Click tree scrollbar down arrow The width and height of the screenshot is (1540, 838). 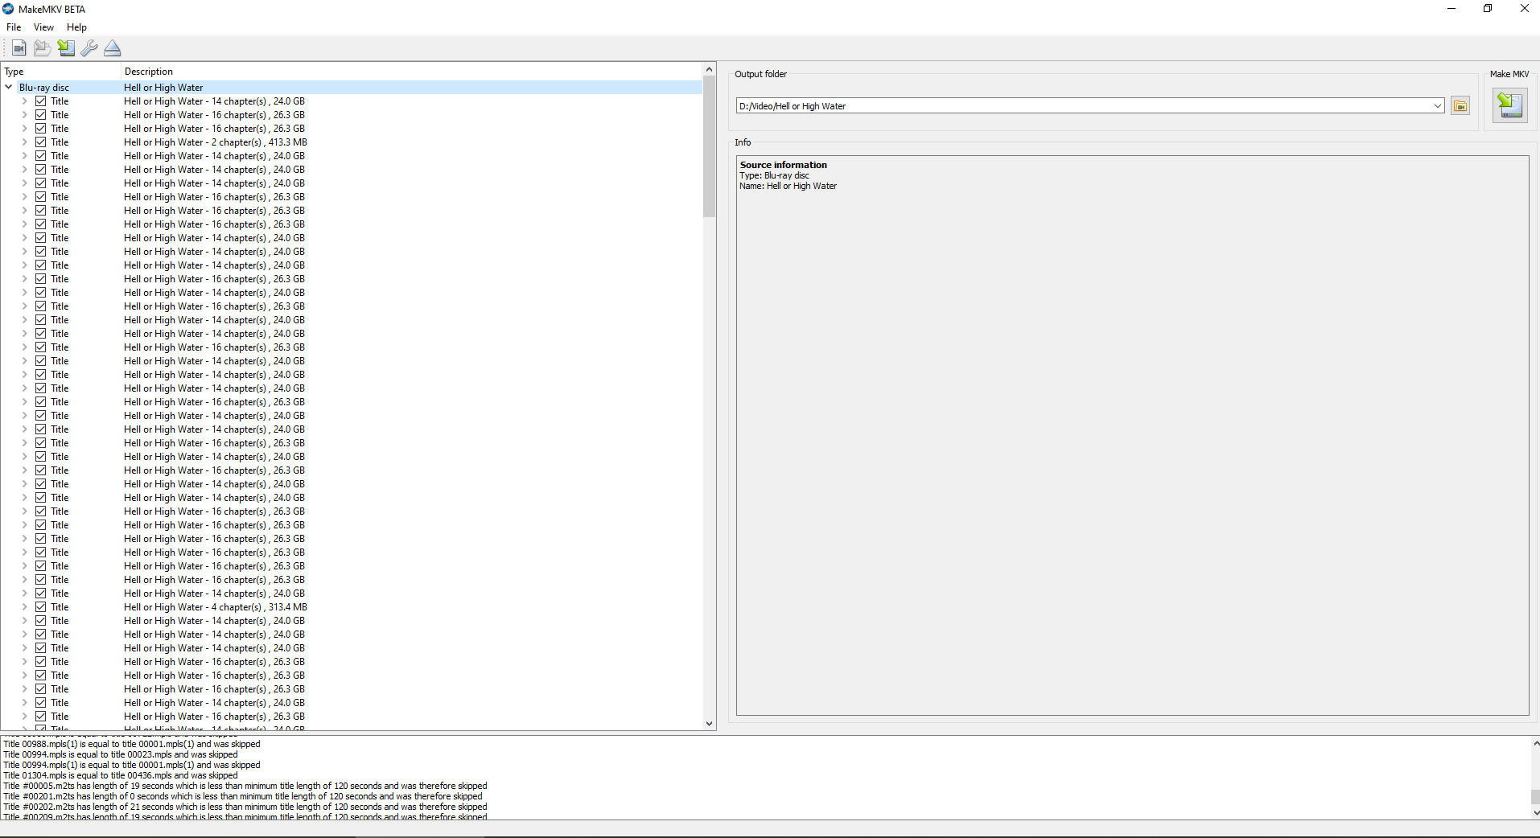tap(709, 724)
